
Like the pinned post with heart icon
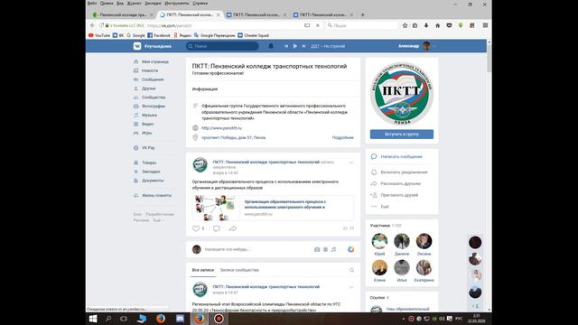click(196, 228)
